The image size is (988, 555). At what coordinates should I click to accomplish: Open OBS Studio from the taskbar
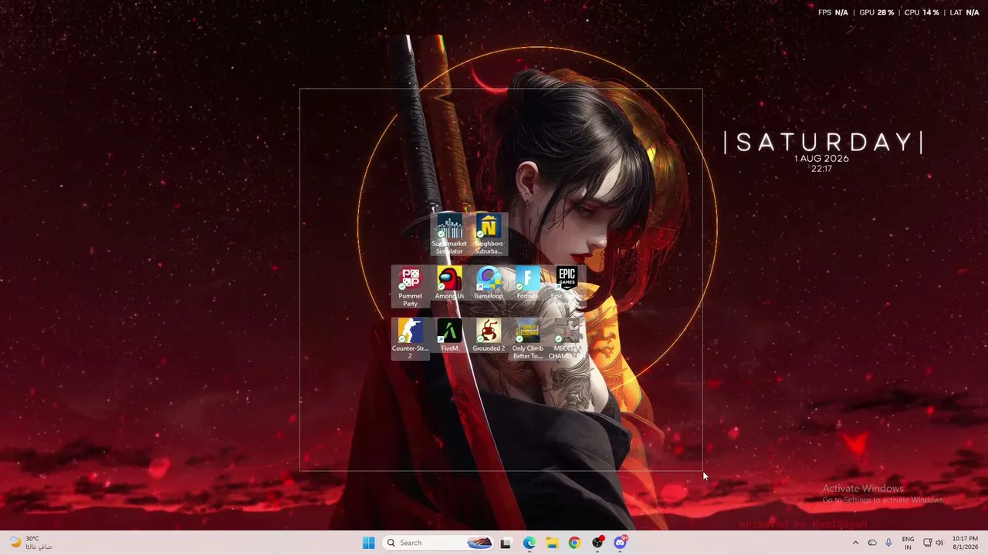pyautogui.click(x=597, y=543)
